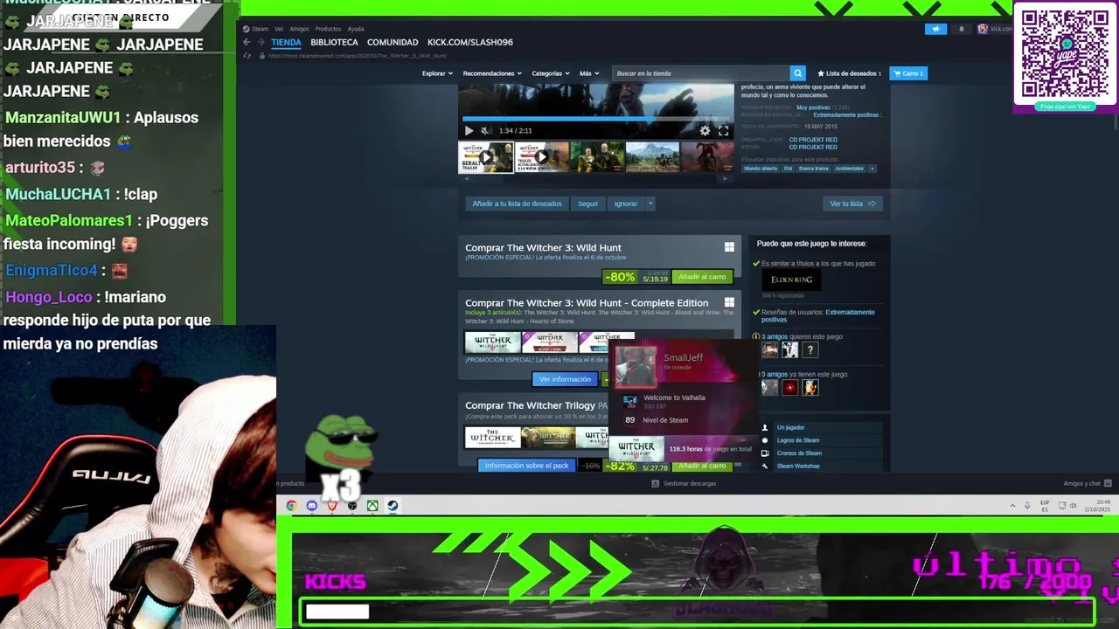Expand the Más dropdown menu

(589, 73)
